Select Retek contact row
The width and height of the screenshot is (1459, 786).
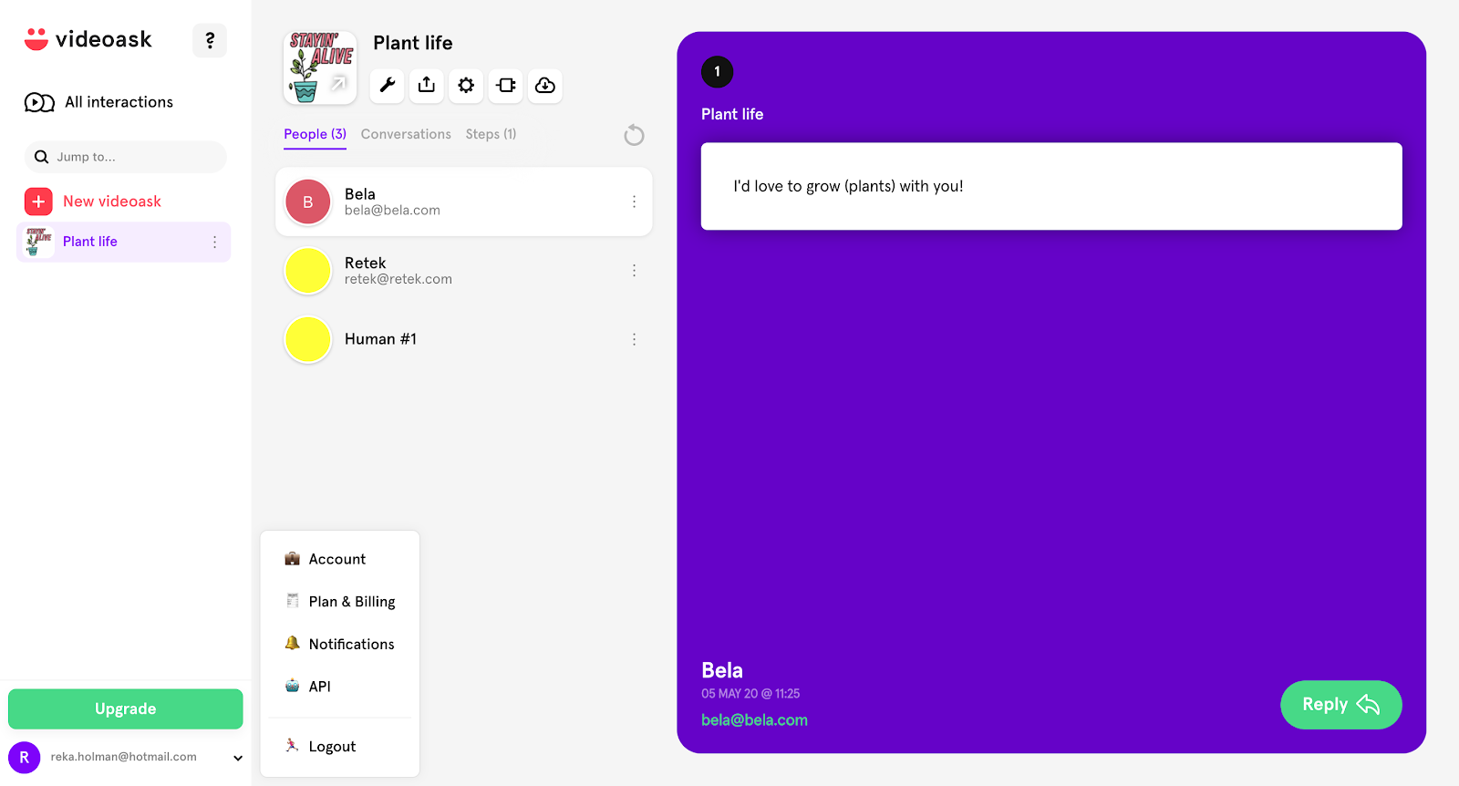click(463, 271)
